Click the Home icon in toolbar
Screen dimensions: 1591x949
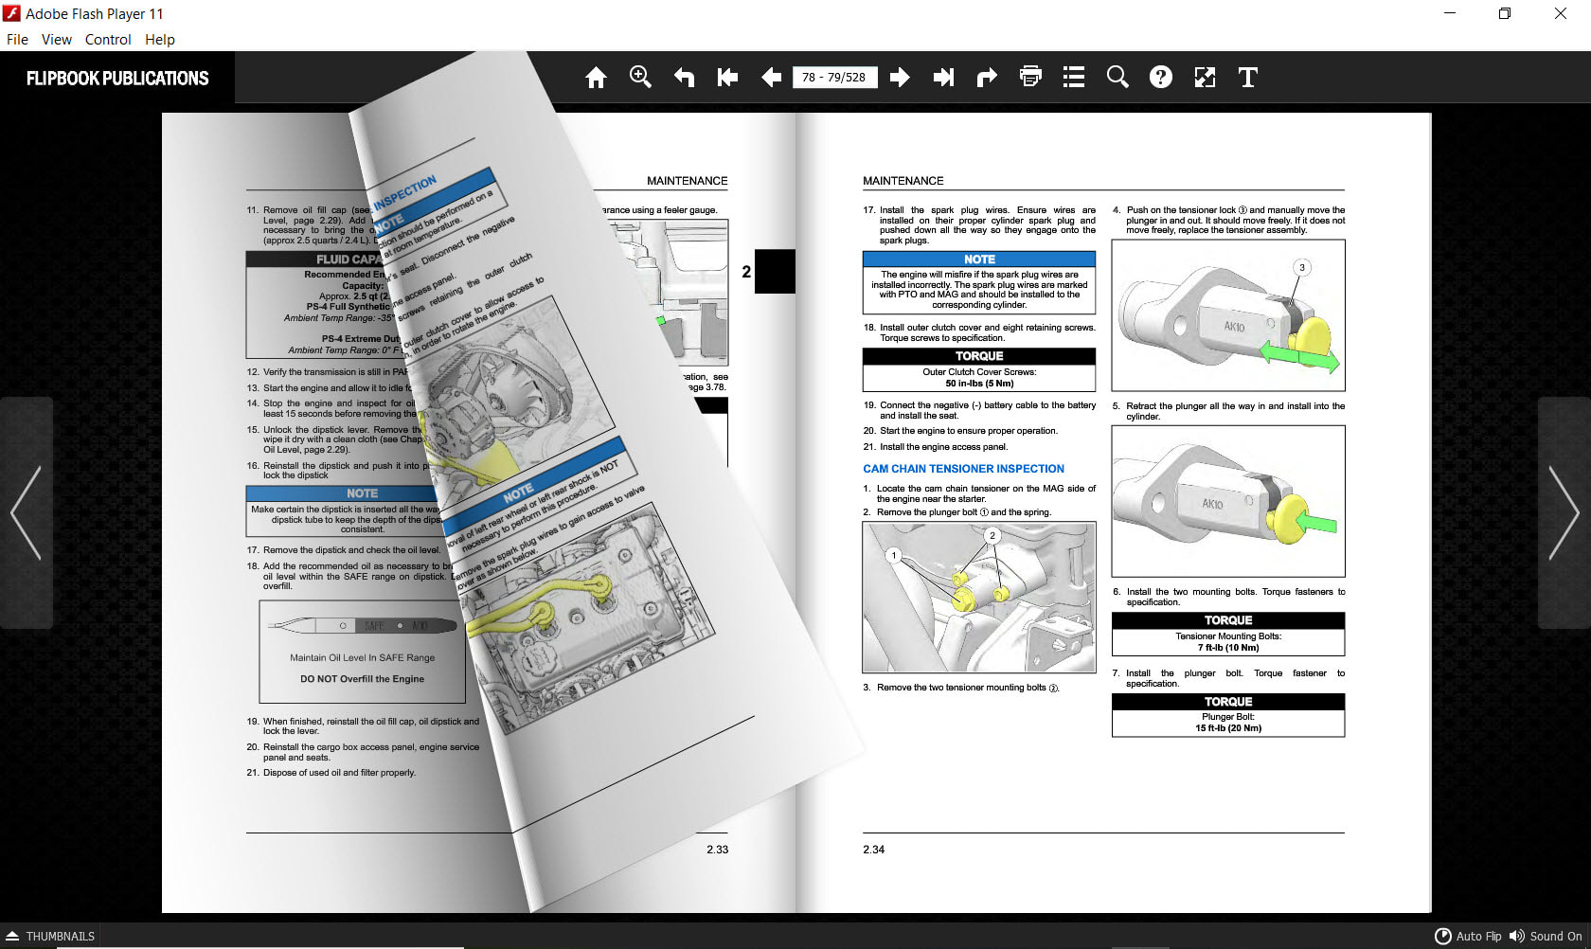click(x=596, y=78)
